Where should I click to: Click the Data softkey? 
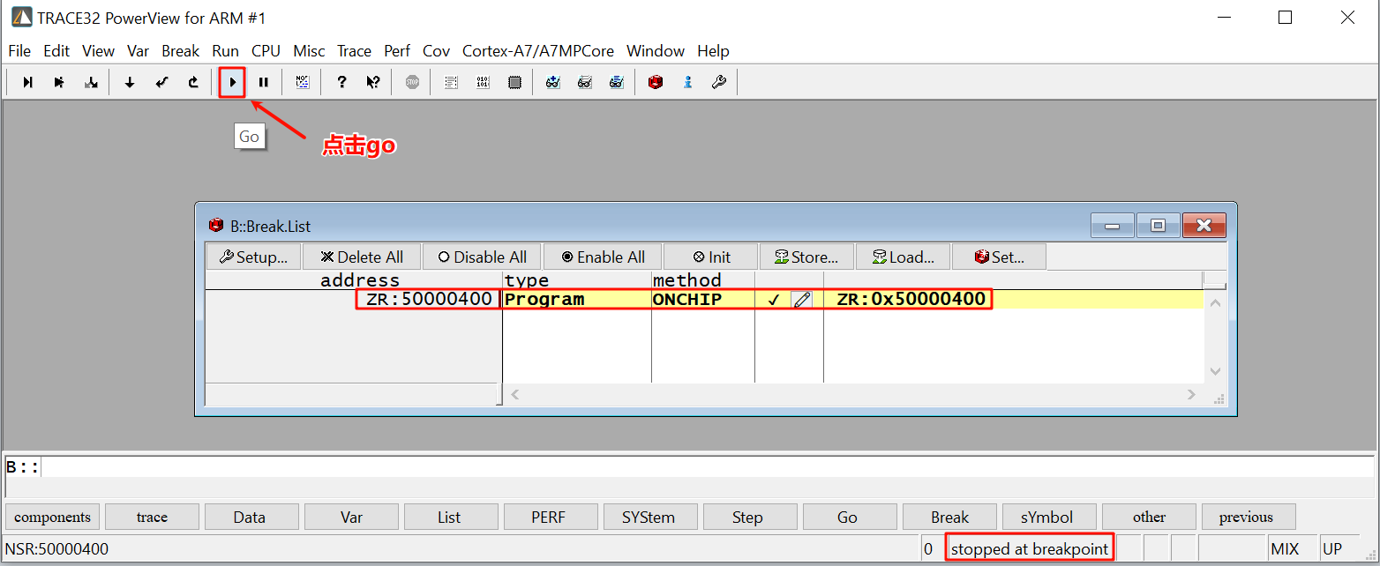click(x=250, y=518)
